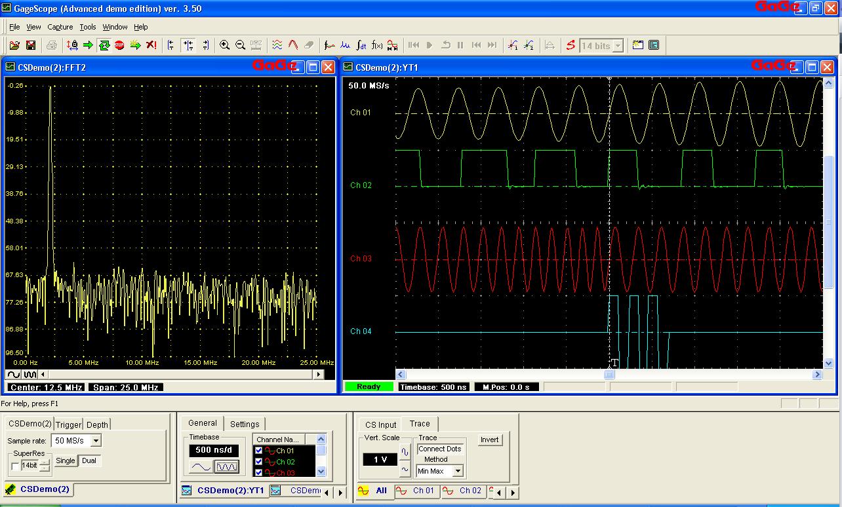Click the cursor 1 curve icon
The width and height of the screenshot is (842, 507).
(513, 45)
